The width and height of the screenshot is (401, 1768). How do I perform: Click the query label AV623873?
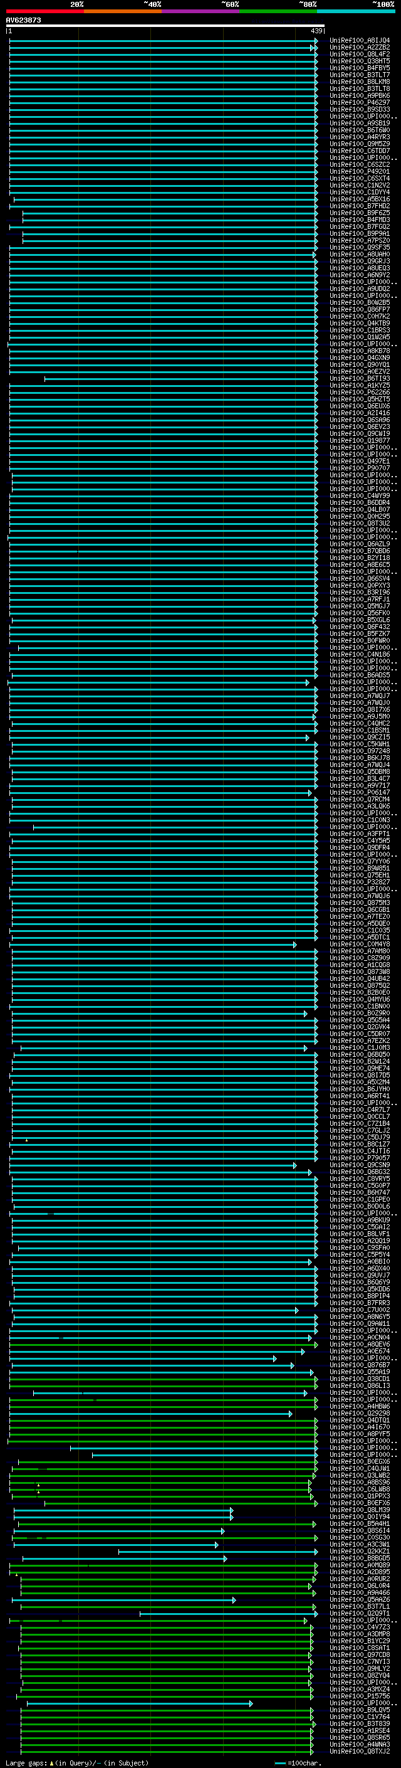point(23,21)
